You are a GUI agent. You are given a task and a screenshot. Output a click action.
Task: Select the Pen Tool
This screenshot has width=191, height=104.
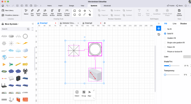(32, 12)
